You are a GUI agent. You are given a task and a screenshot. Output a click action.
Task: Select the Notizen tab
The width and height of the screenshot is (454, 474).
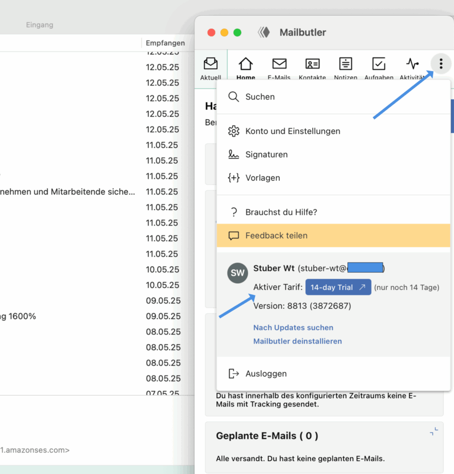point(346,69)
